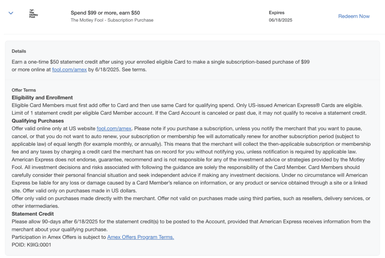Open fool.com/amex link under Qualifying Purchases

(114, 128)
